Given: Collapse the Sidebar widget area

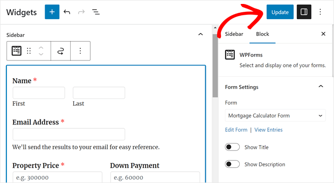Looking at the screenshot, I should click(200, 34).
